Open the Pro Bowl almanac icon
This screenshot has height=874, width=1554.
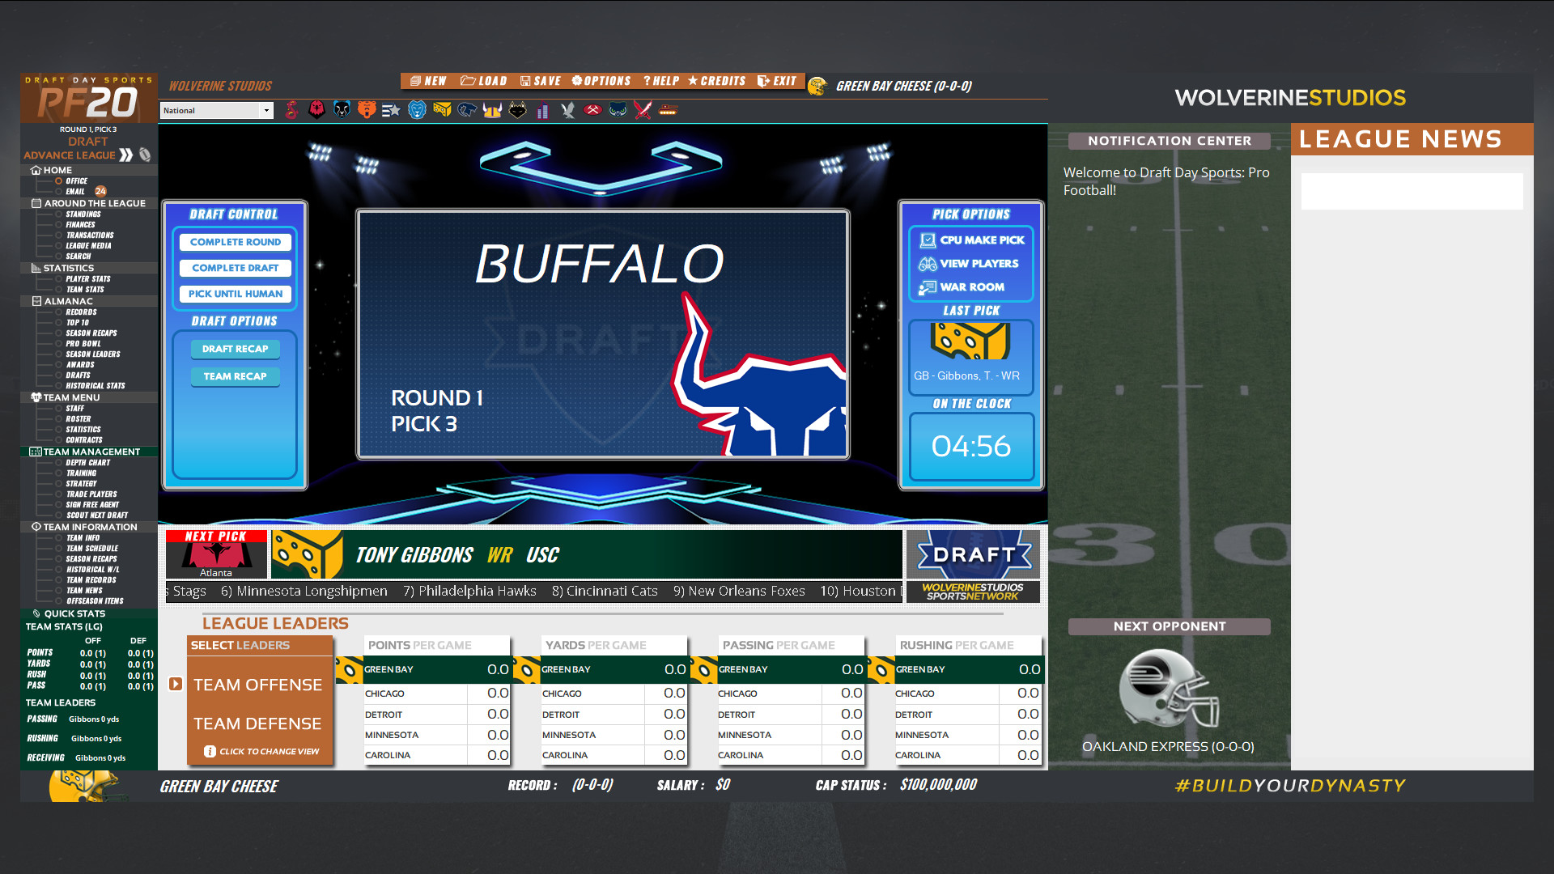point(60,344)
